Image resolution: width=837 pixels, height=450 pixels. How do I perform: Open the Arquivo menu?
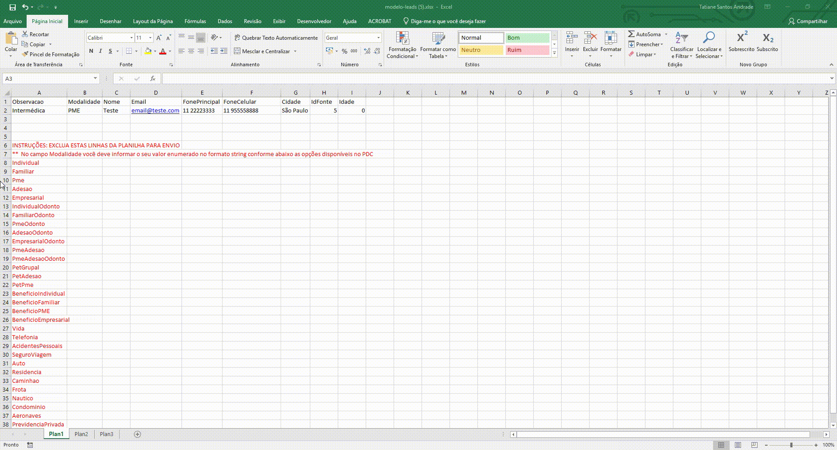pyautogui.click(x=12, y=21)
